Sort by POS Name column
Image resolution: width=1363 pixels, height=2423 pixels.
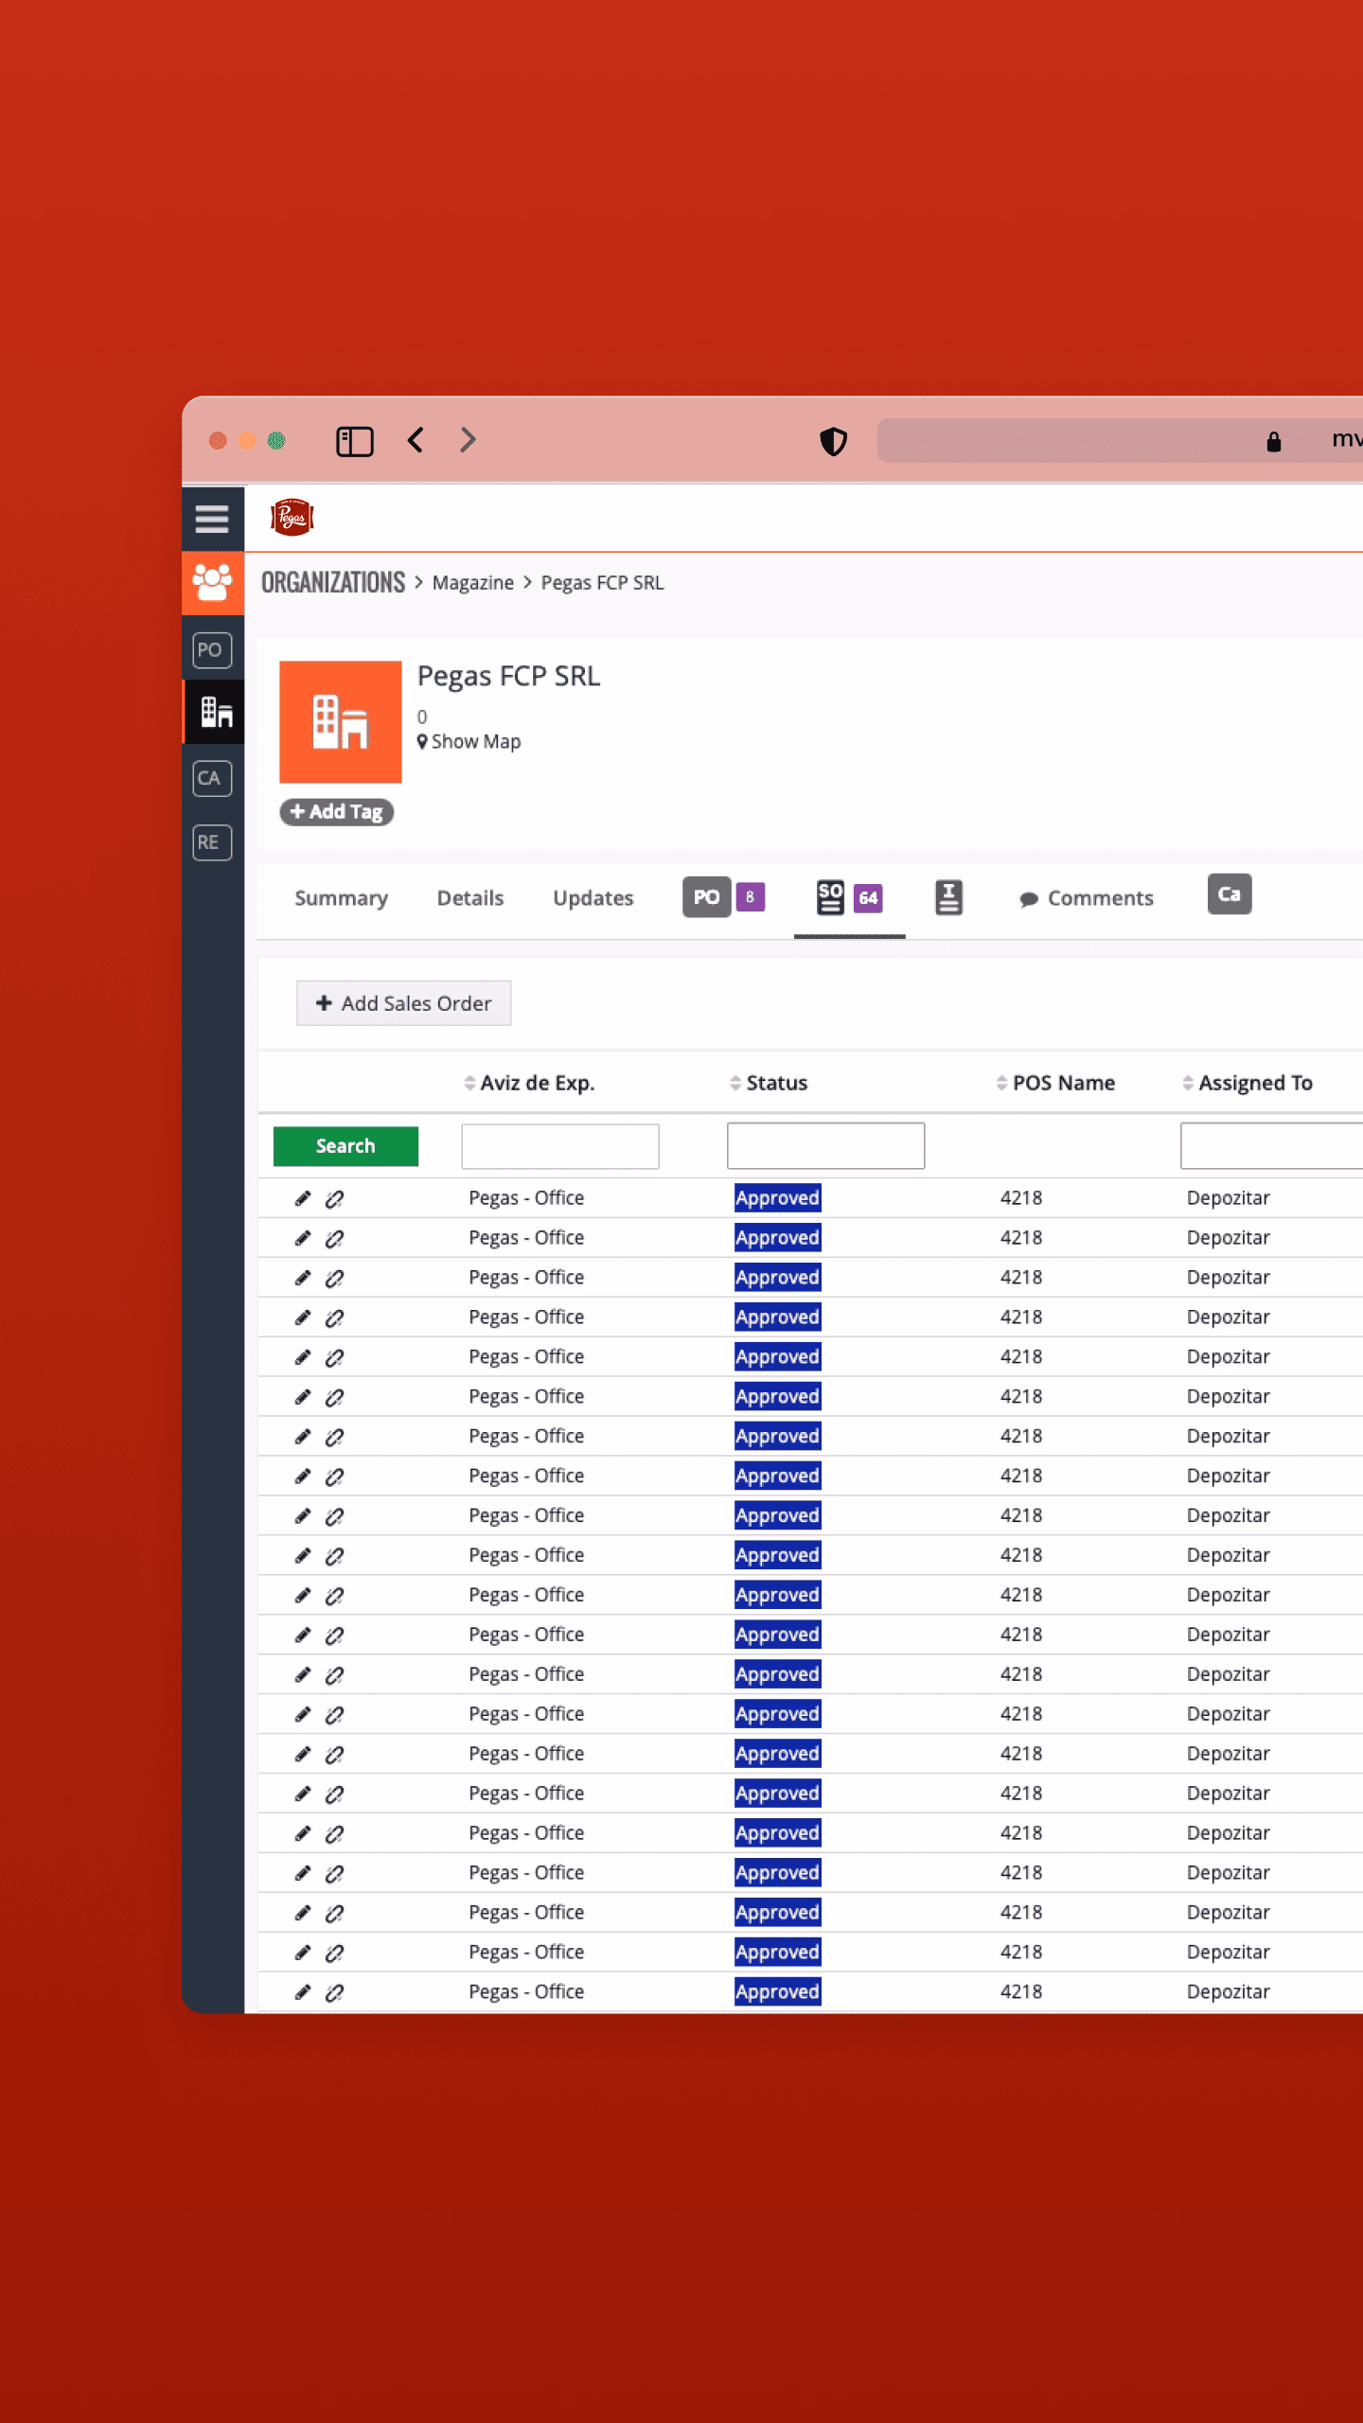(1055, 1083)
